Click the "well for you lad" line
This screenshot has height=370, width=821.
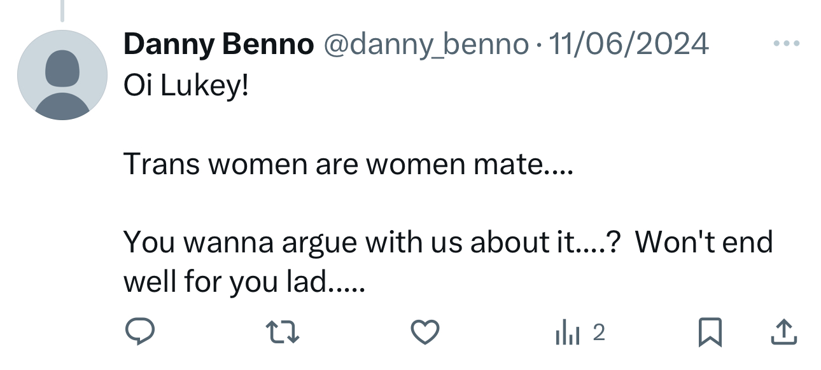point(244,282)
